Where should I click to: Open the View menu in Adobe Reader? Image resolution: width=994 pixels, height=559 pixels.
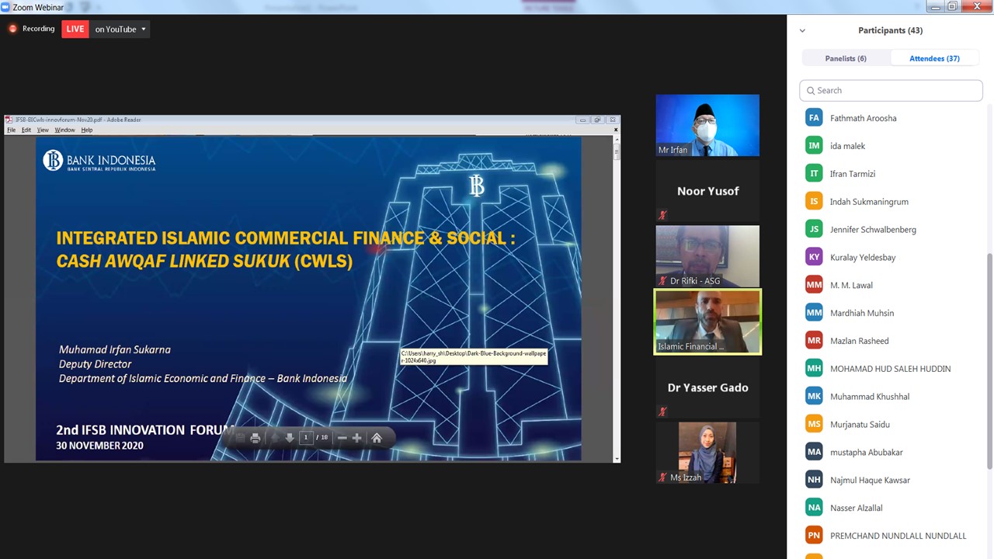pyautogui.click(x=43, y=130)
